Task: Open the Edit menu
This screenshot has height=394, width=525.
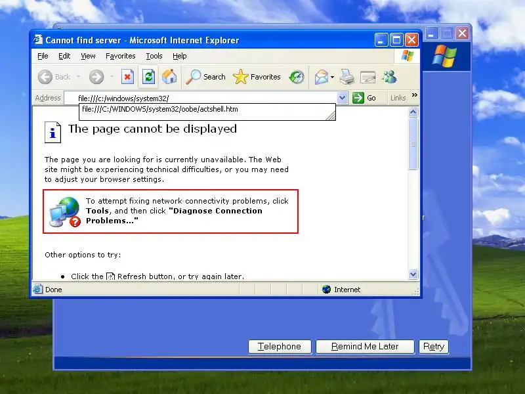Action: pyautogui.click(x=64, y=56)
